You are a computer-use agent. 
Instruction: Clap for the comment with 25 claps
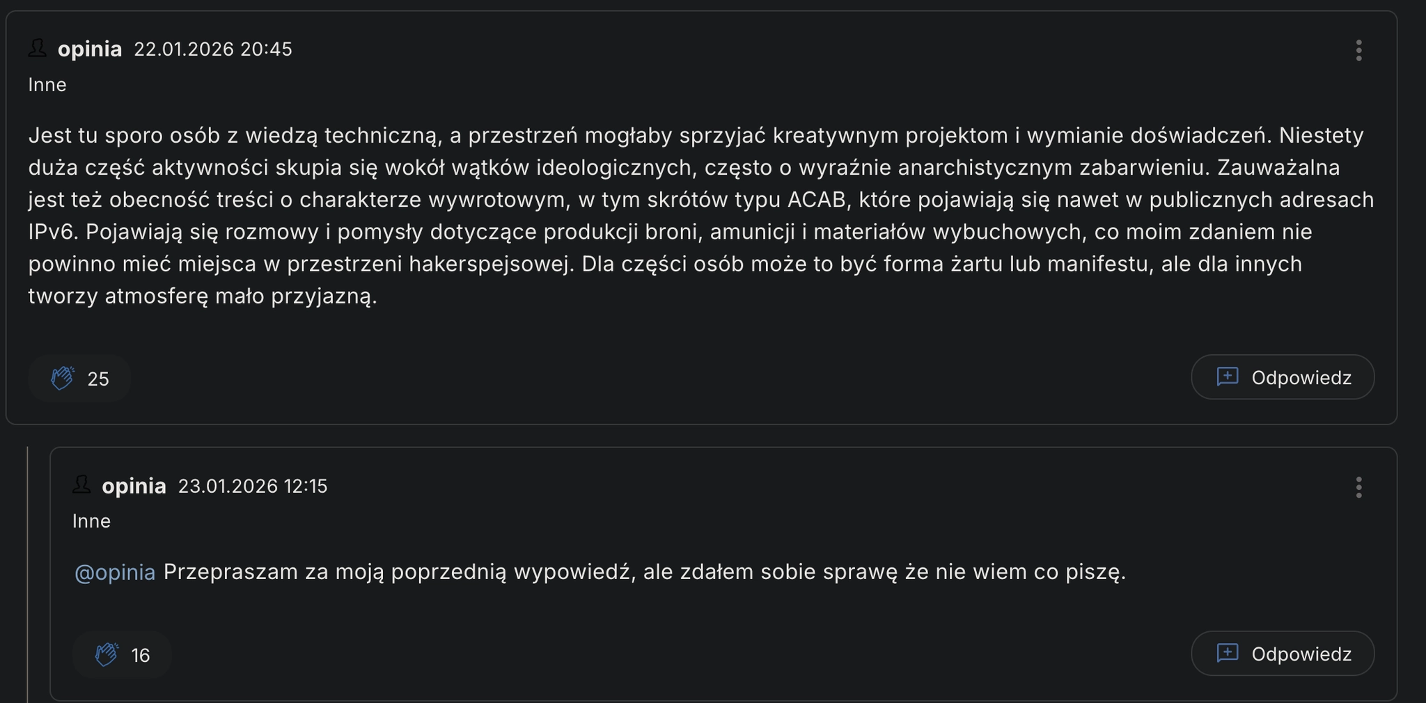click(80, 379)
